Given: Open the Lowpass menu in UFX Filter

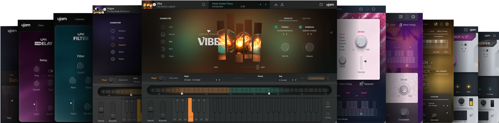Looking at the screenshot, I should [x=80, y=19].
